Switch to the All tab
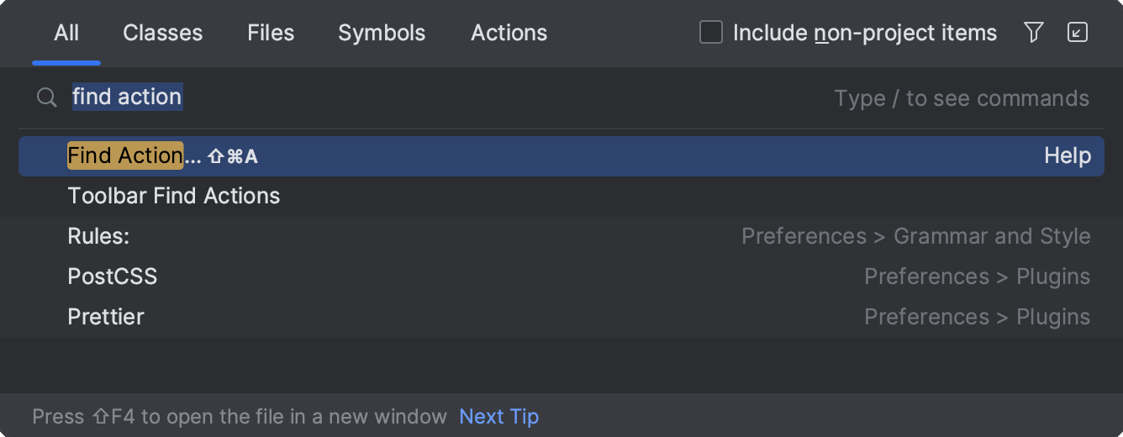The height and width of the screenshot is (437, 1123). (x=66, y=33)
